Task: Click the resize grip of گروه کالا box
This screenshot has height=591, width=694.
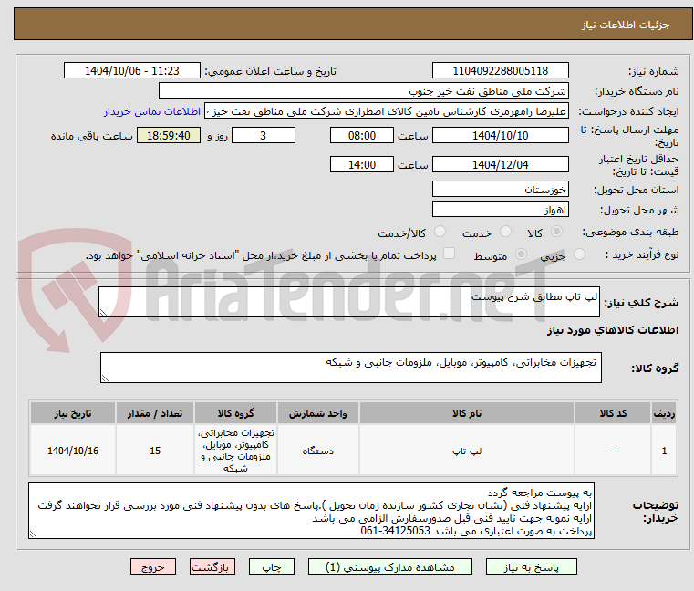Action: click(106, 378)
